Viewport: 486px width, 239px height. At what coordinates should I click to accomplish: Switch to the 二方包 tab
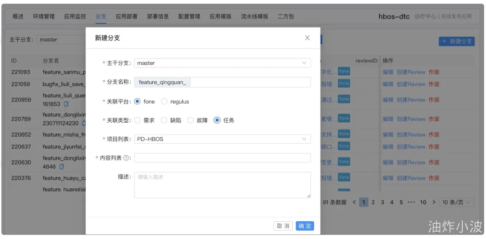coord(286,16)
